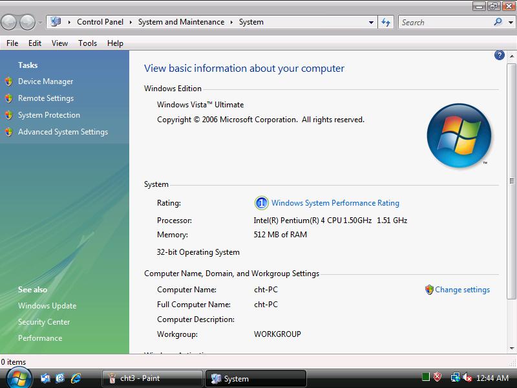The image size is (517, 388).
Task: Type in the Search input field
Action: 445,22
